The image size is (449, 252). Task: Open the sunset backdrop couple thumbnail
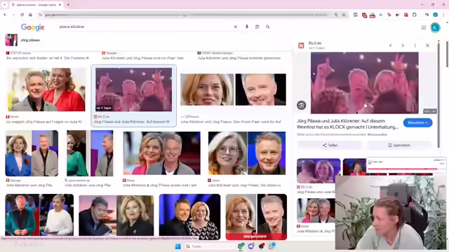(116, 216)
